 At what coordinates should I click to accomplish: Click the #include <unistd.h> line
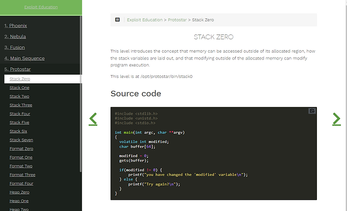(136, 118)
